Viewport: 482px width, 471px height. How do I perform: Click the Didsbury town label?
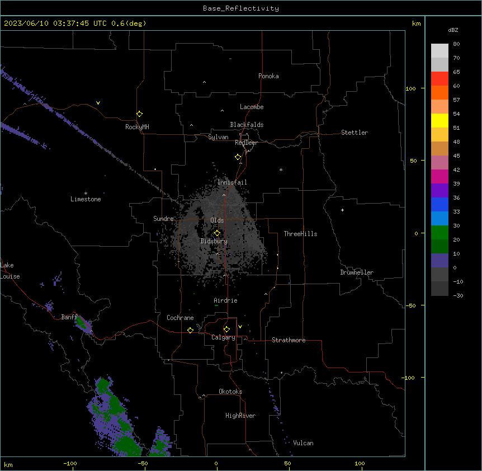(x=214, y=241)
